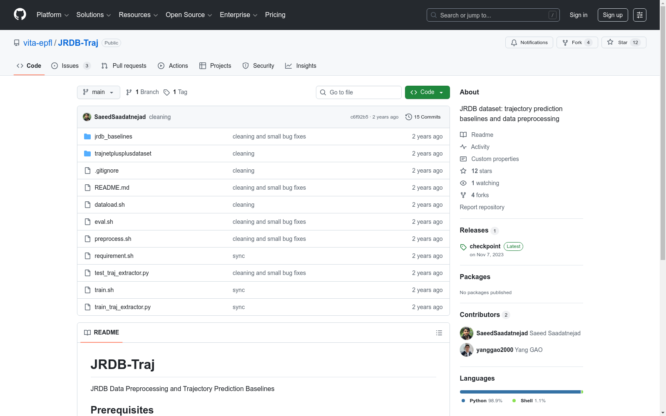Expand the Solutions menu

[94, 15]
